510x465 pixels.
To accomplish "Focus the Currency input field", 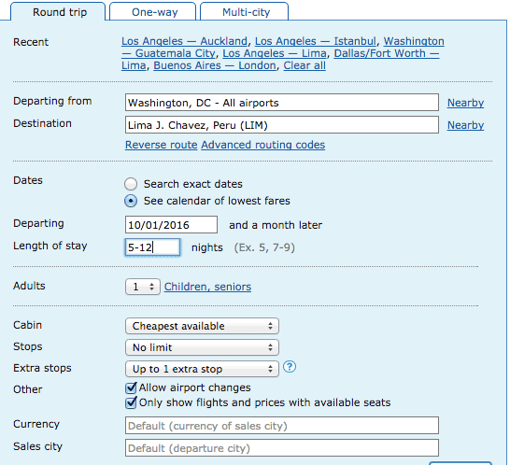I will [x=282, y=426].
